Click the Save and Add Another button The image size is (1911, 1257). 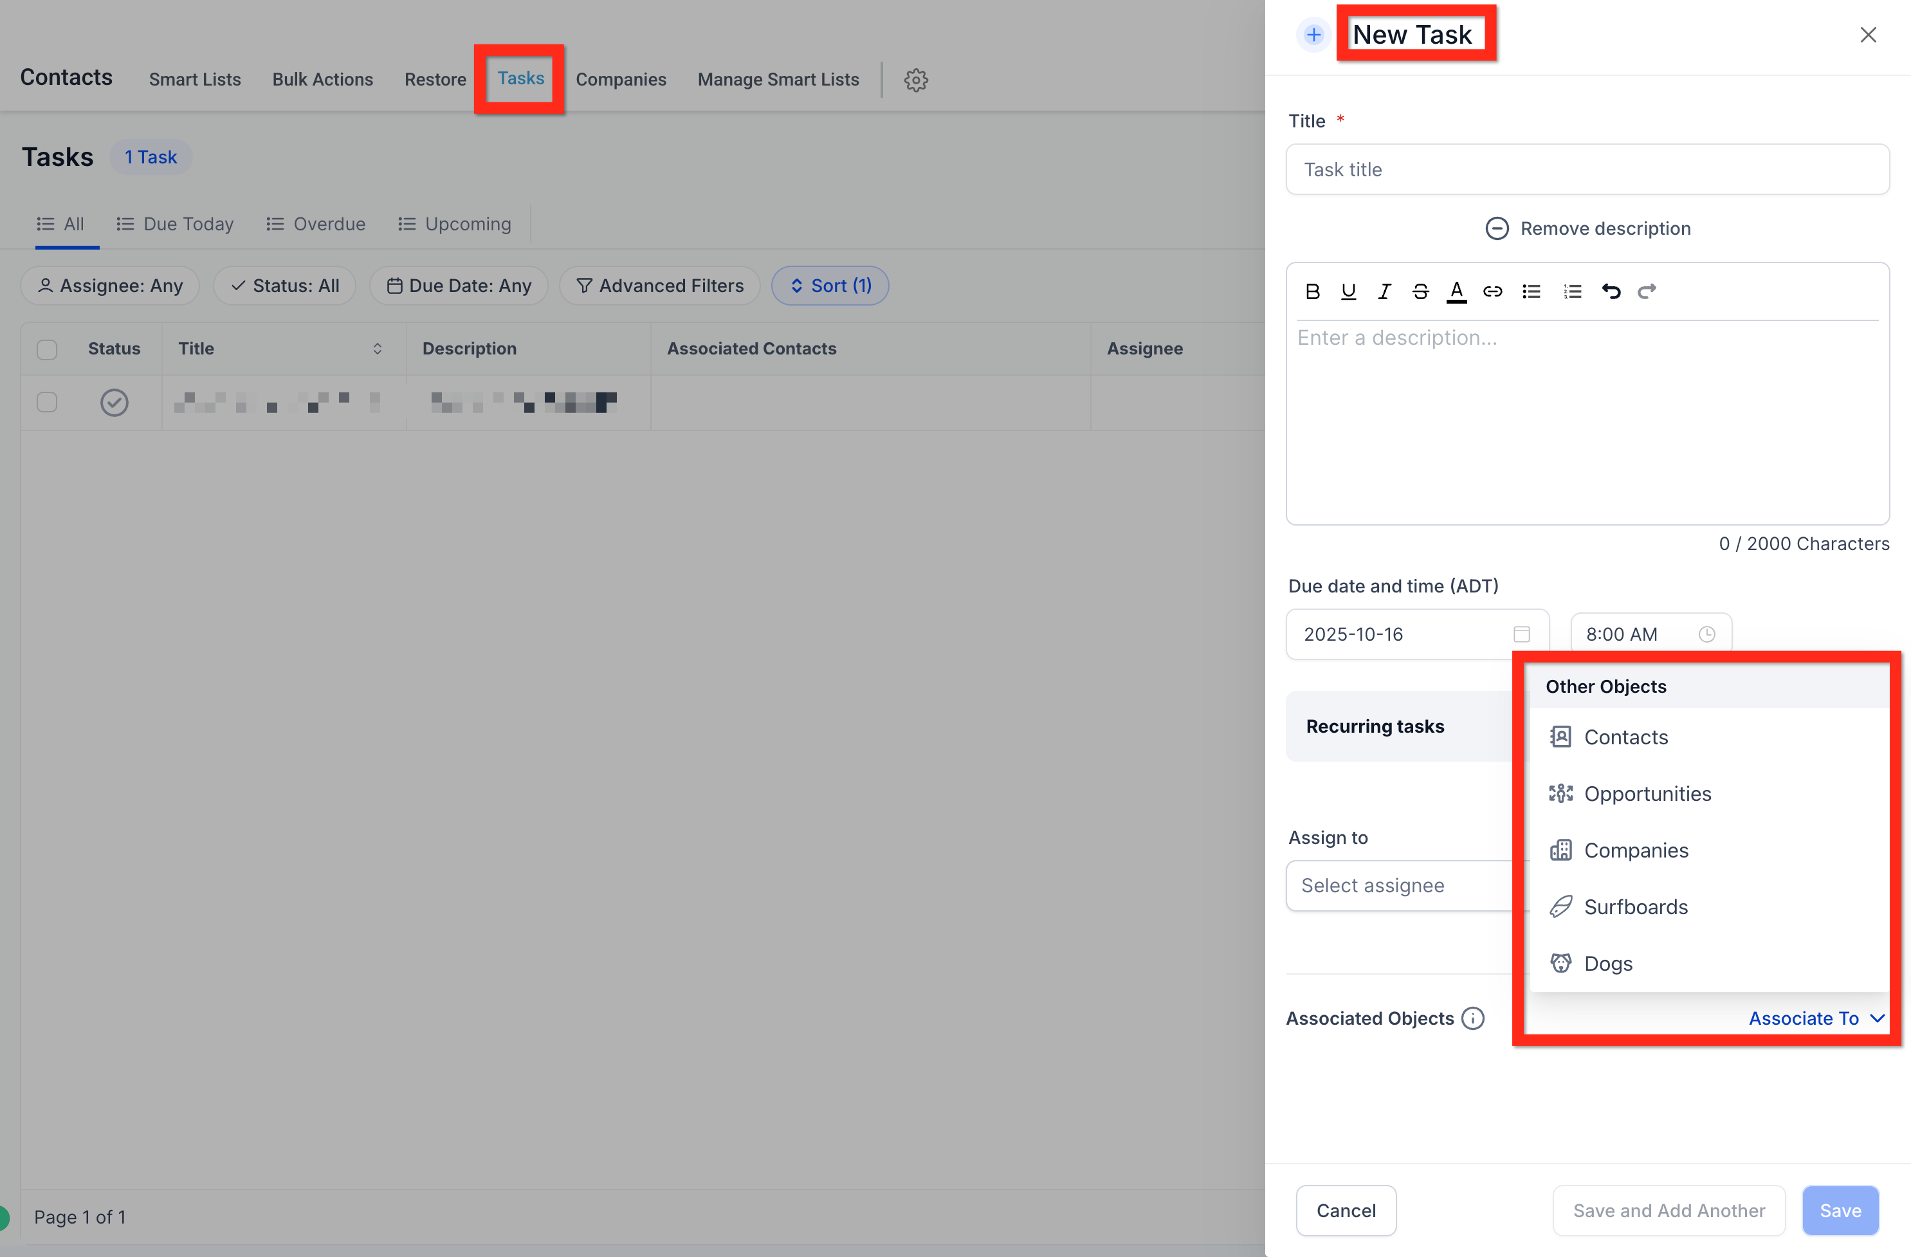click(1669, 1211)
